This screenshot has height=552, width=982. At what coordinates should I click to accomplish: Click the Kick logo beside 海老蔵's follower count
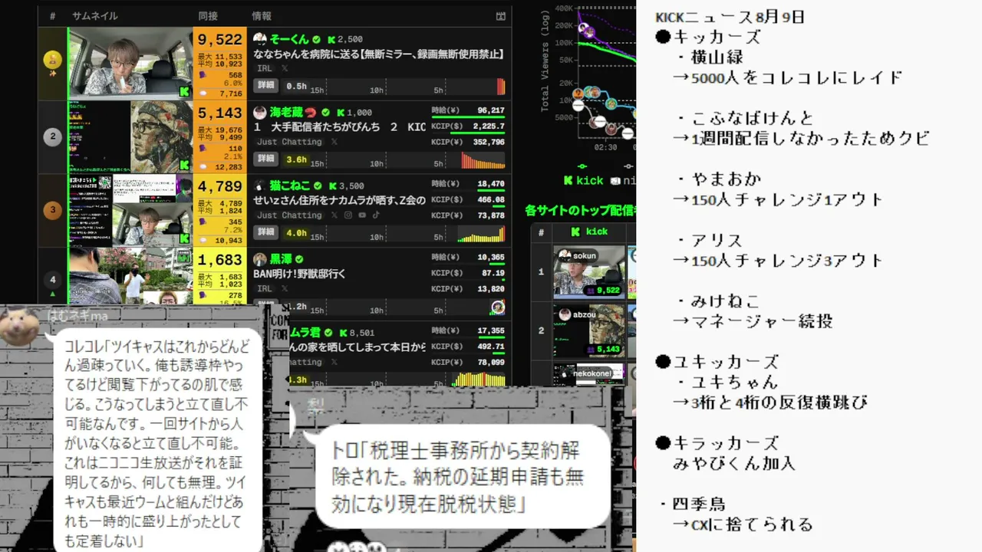(x=340, y=113)
